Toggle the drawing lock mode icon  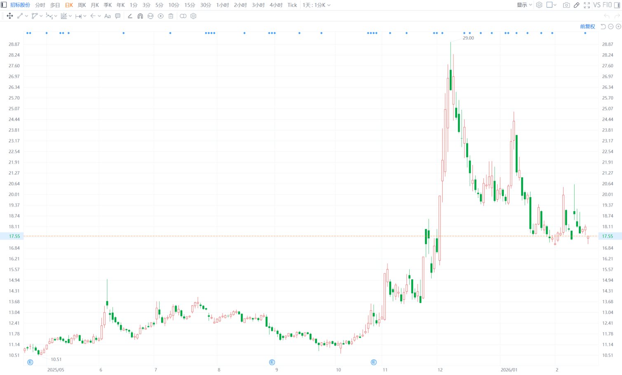coord(150,16)
